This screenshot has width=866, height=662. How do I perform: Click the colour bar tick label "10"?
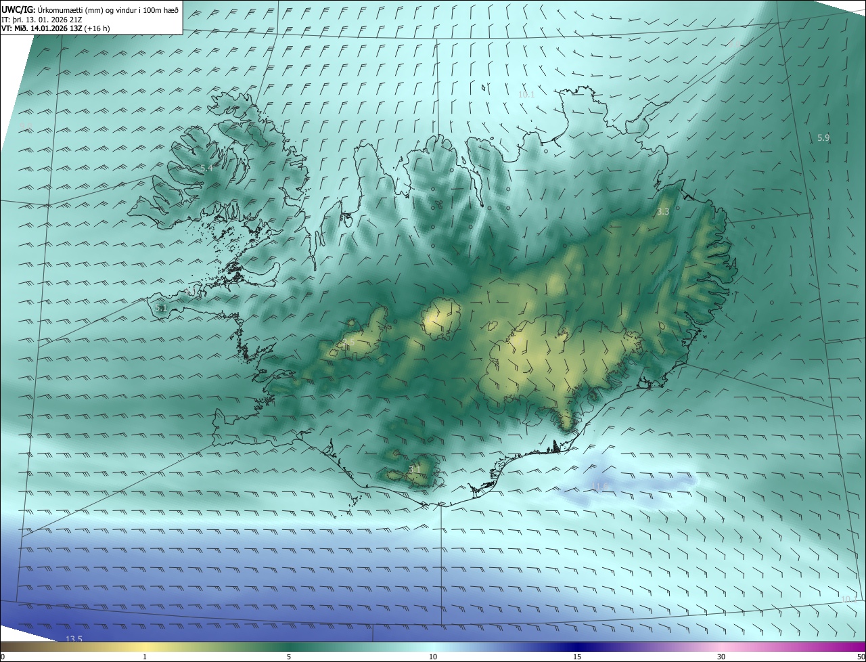[x=433, y=657]
